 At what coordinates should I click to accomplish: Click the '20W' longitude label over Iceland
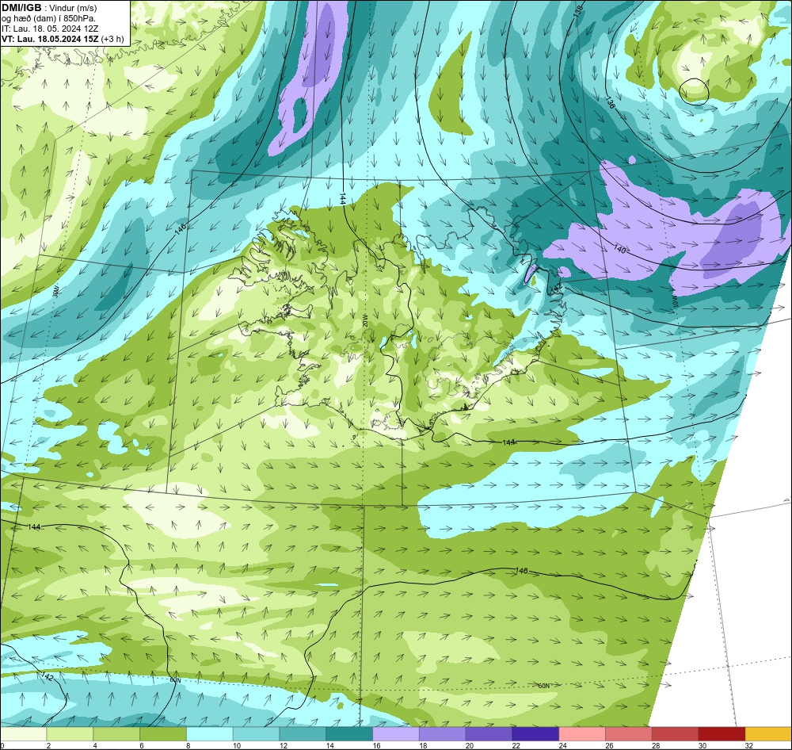point(364,322)
